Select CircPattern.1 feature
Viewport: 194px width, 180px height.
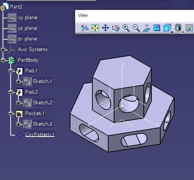coord(40,134)
